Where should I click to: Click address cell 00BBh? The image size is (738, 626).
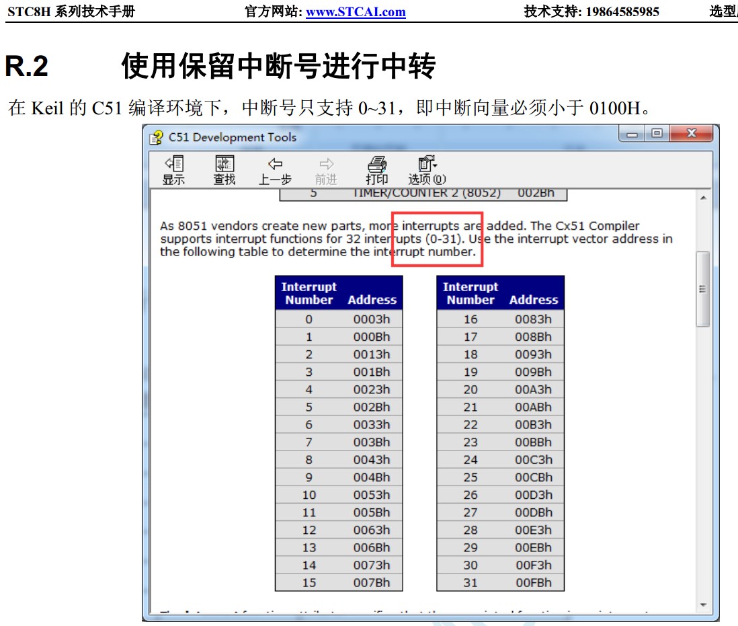[533, 442]
